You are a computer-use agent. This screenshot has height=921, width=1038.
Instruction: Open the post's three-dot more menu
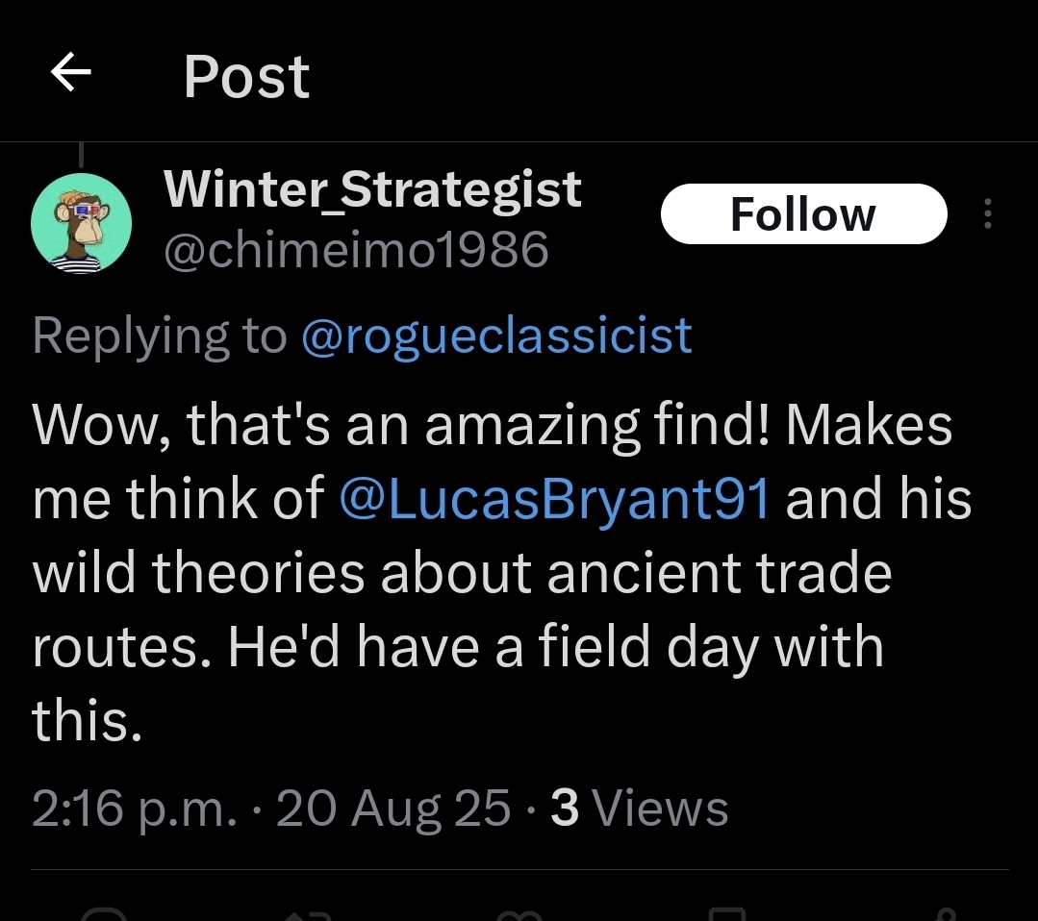pos(986,213)
